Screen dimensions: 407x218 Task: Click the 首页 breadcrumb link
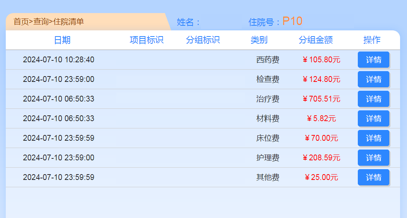tap(21, 22)
